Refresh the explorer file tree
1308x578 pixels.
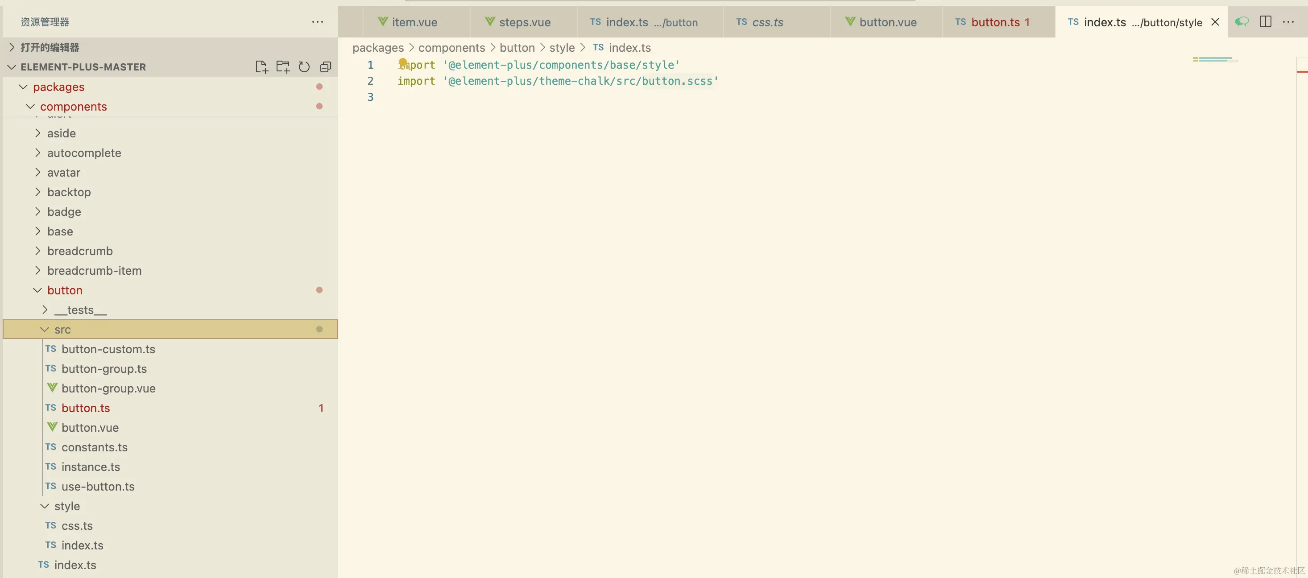click(304, 67)
